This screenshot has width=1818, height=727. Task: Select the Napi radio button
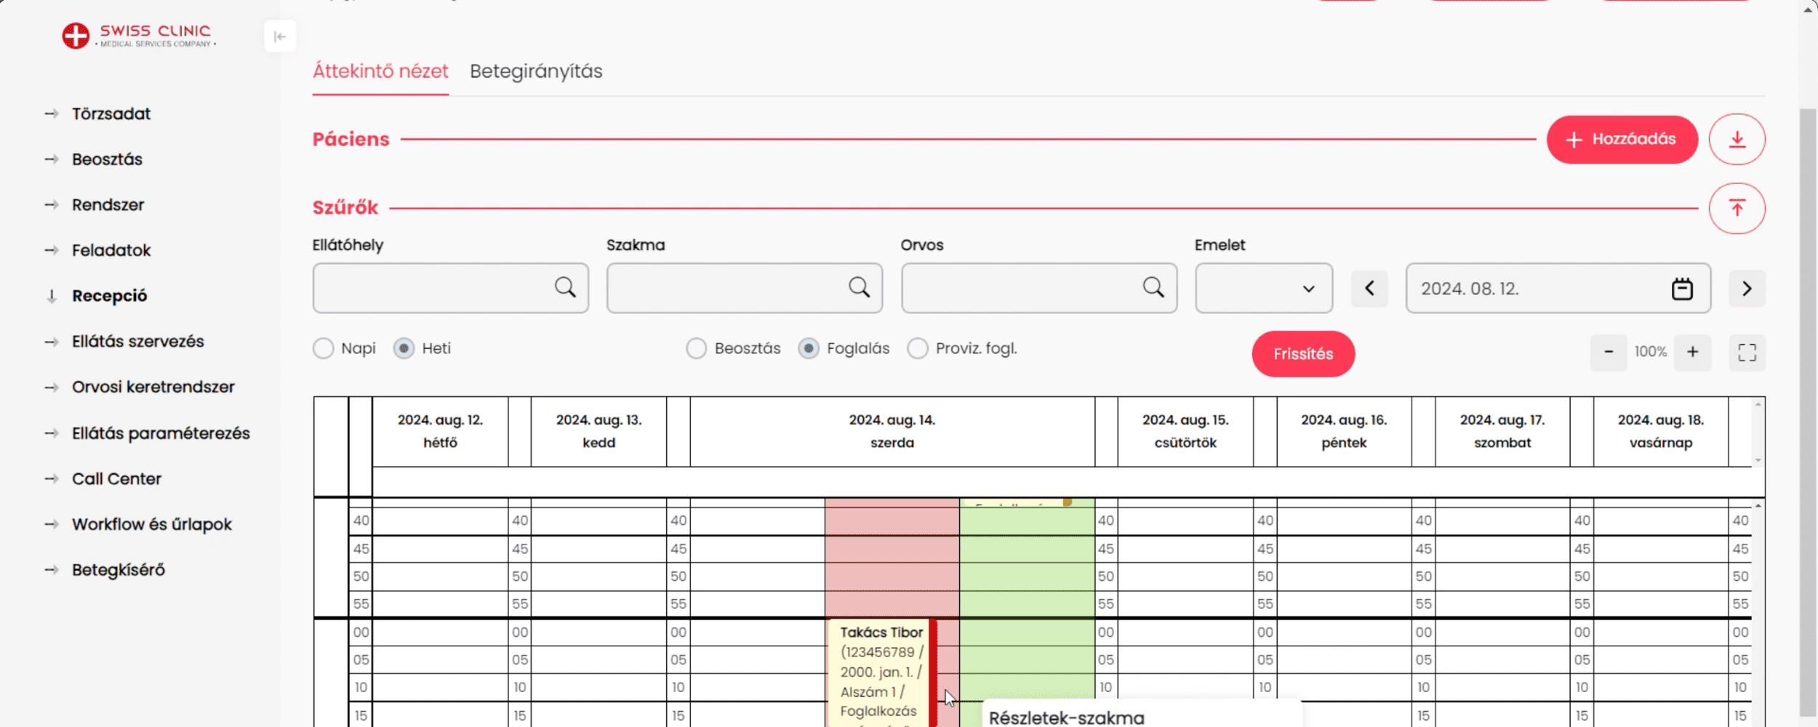(324, 348)
